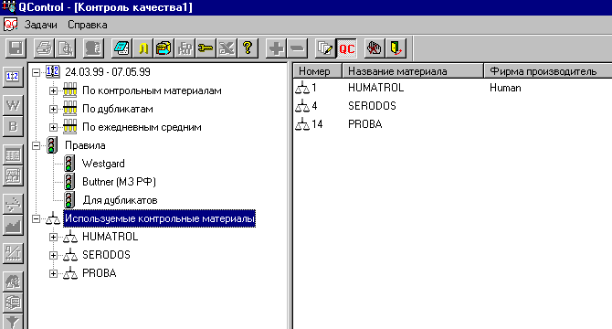
Task: Click the plus Add toolbar button
Action: [x=277, y=48]
